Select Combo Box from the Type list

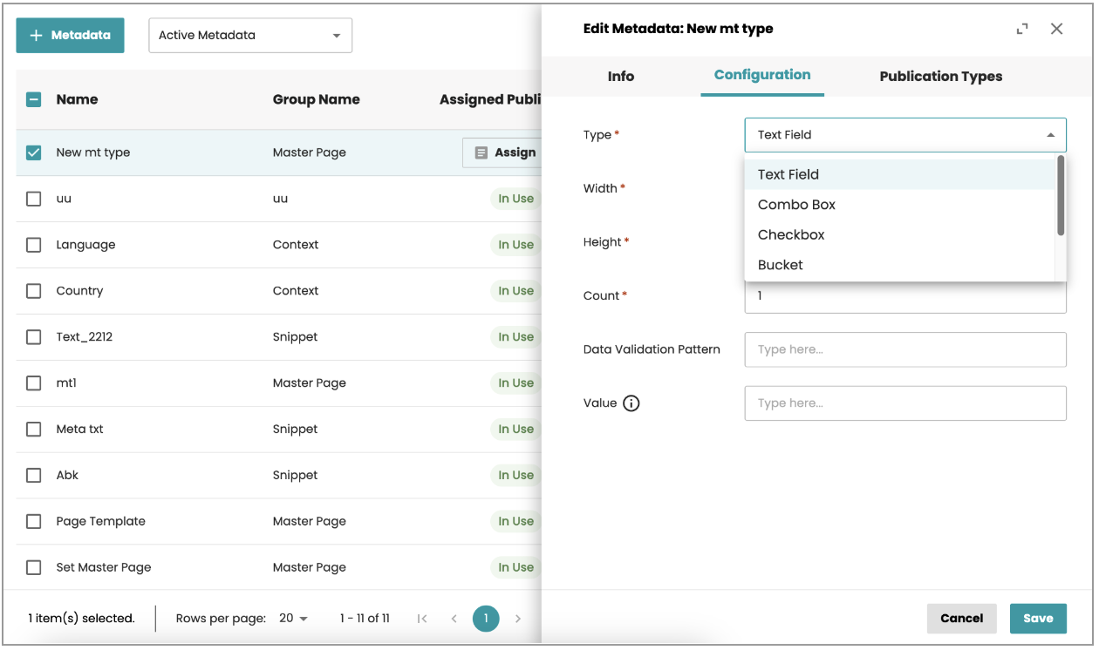[x=796, y=205]
